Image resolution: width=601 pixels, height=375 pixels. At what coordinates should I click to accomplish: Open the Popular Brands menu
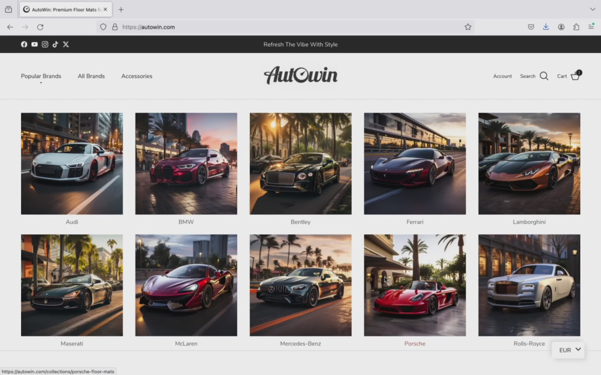pyautogui.click(x=41, y=76)
